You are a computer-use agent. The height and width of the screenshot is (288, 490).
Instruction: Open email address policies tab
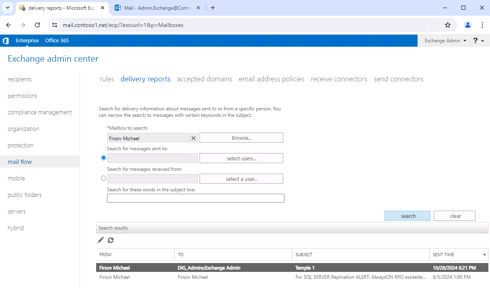click(272, 79)
